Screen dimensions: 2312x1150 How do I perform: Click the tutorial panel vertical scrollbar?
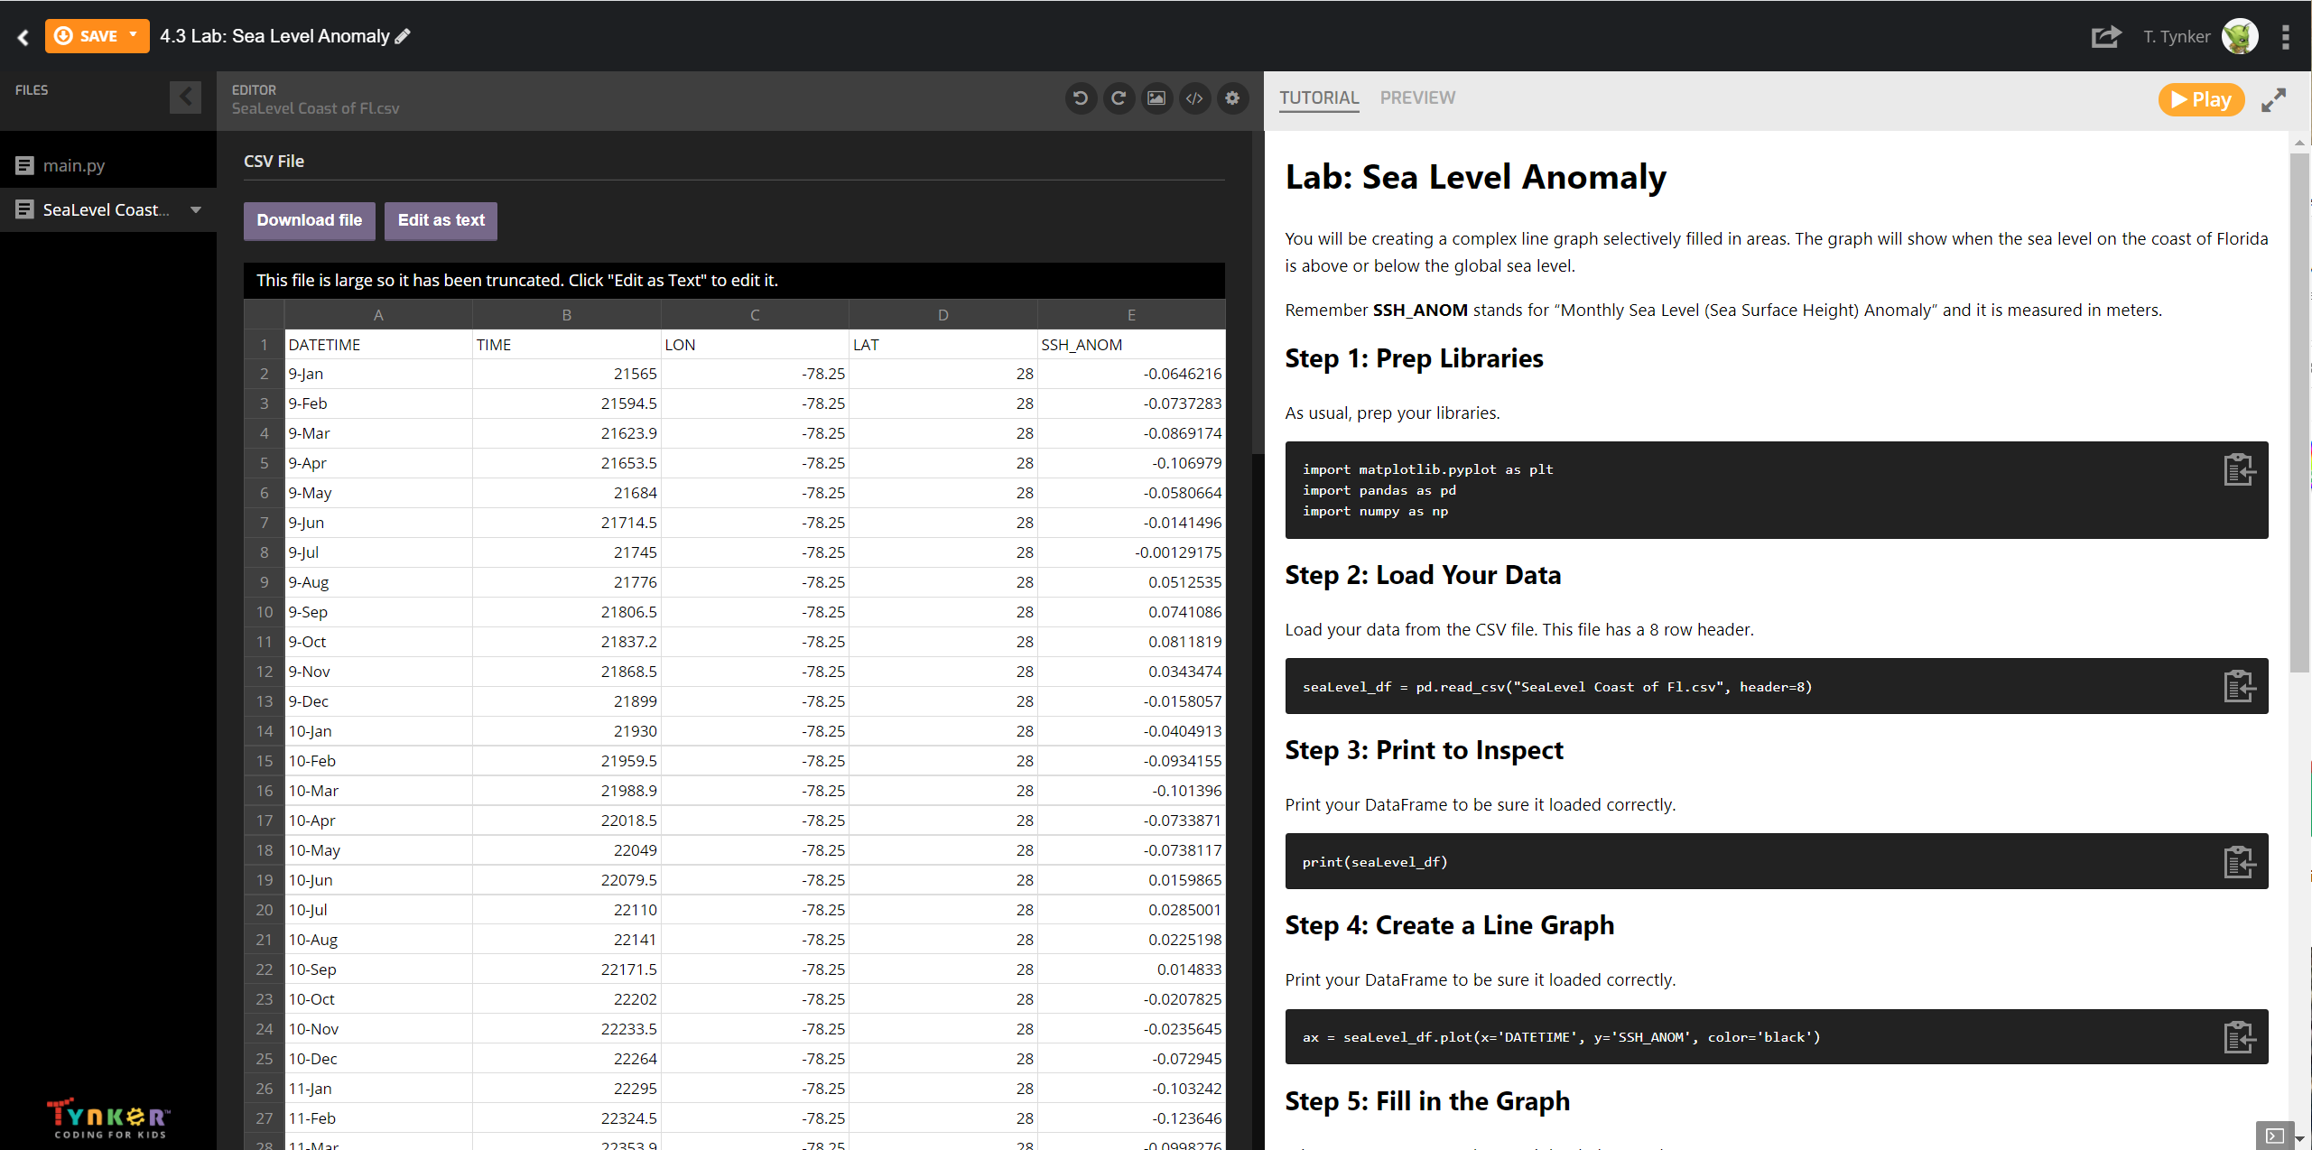click(2299, 411)
